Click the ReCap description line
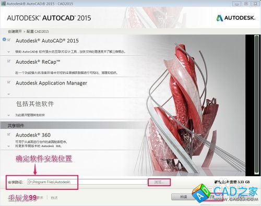 pos(66,72)
